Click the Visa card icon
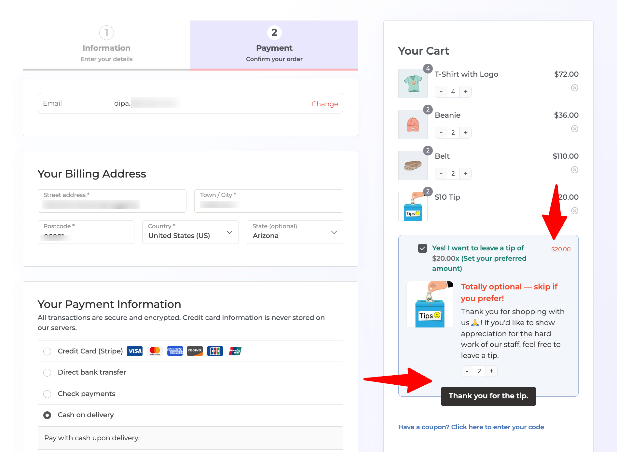617x452 pixels. [135, 351]
